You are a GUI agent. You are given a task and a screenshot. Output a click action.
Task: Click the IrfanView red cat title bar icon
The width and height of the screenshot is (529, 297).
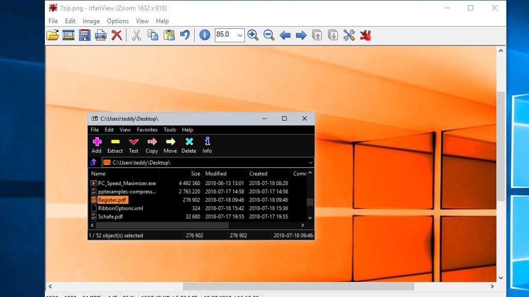click(53, 8)
